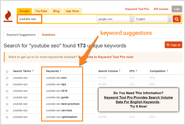Image resolution: width=185 pixels, height=125 pixels.
Task: Click keyword youtube seo optimization
Action: pyautogui.click(x=62, y=117)
